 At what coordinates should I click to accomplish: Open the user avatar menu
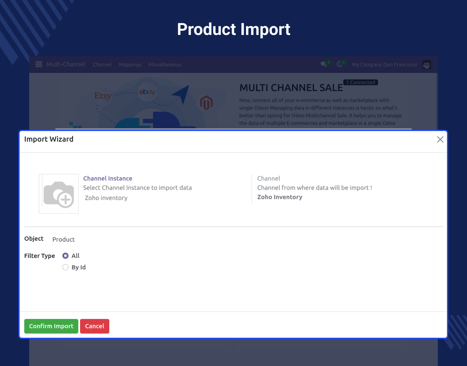point(427,64)
